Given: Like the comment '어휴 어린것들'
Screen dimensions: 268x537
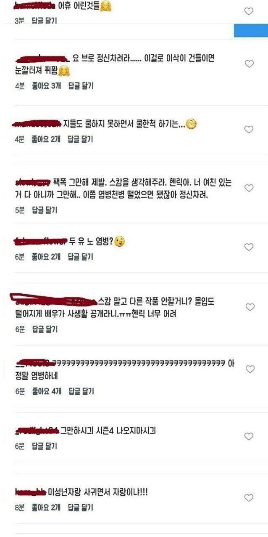Looking at the screenshot, I should point(249,11).
